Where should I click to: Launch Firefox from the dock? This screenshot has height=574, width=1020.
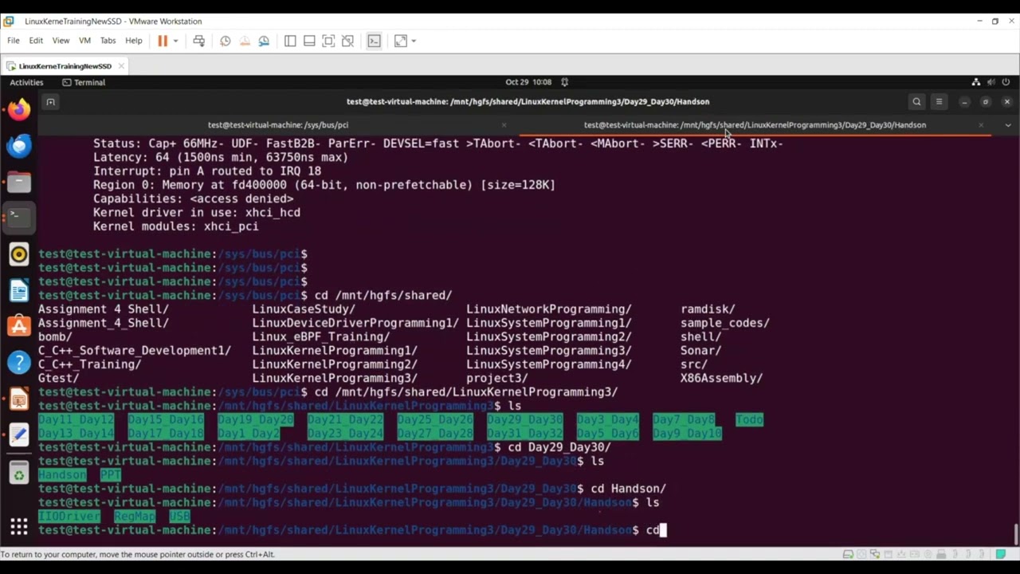pos(19,109)
